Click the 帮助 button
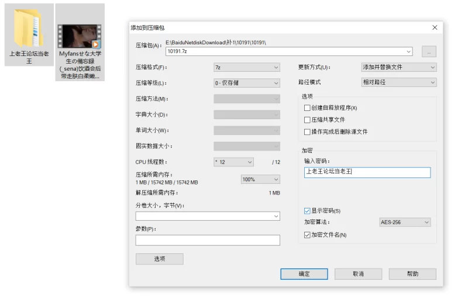This screenshot has height=303, width=468. (412, 274)
